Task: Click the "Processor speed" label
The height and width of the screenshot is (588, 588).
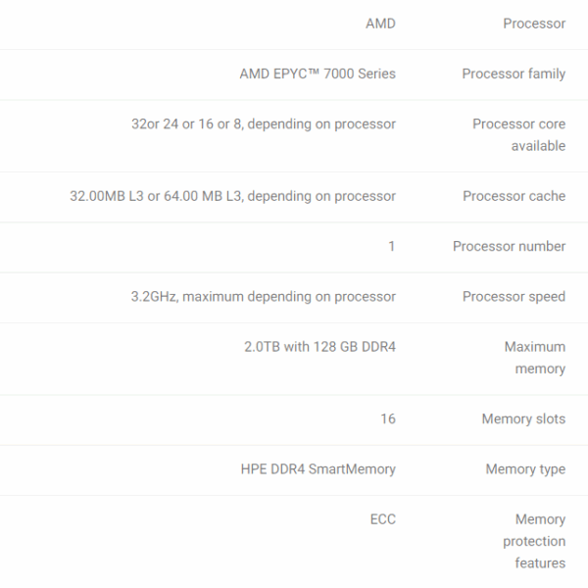Action: [x=514, y=296]
